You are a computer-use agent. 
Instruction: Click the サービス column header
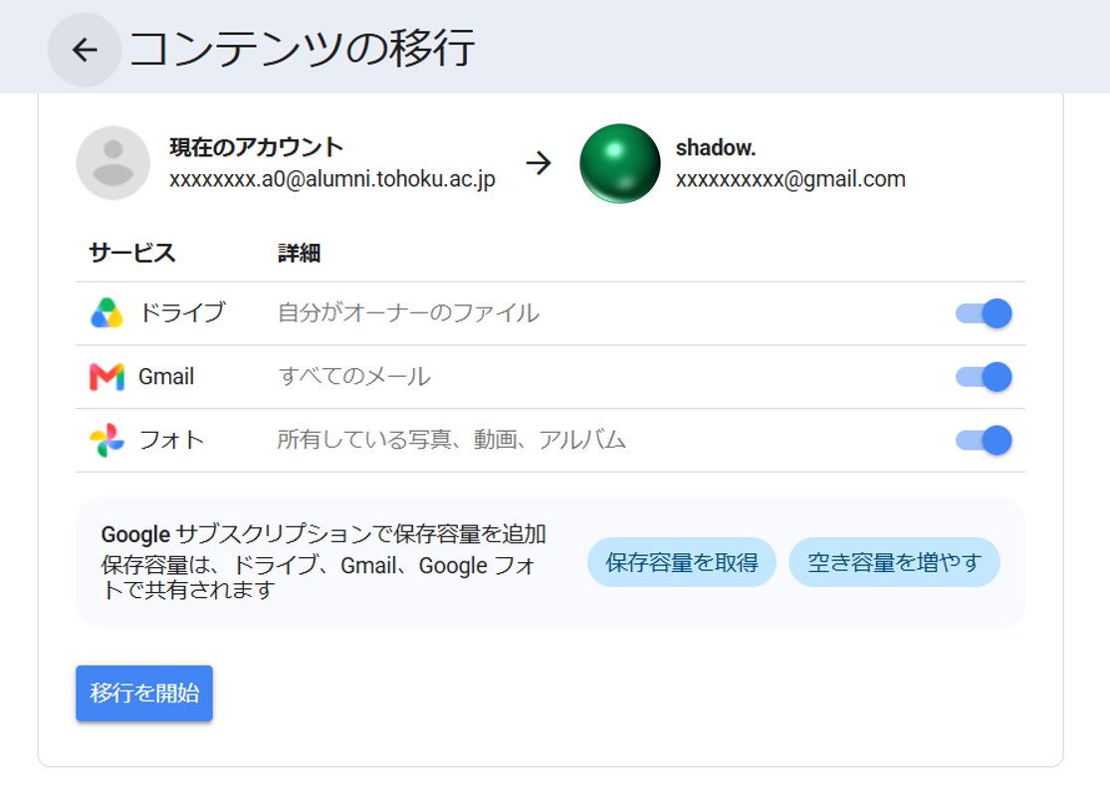(x=131, y=253)
